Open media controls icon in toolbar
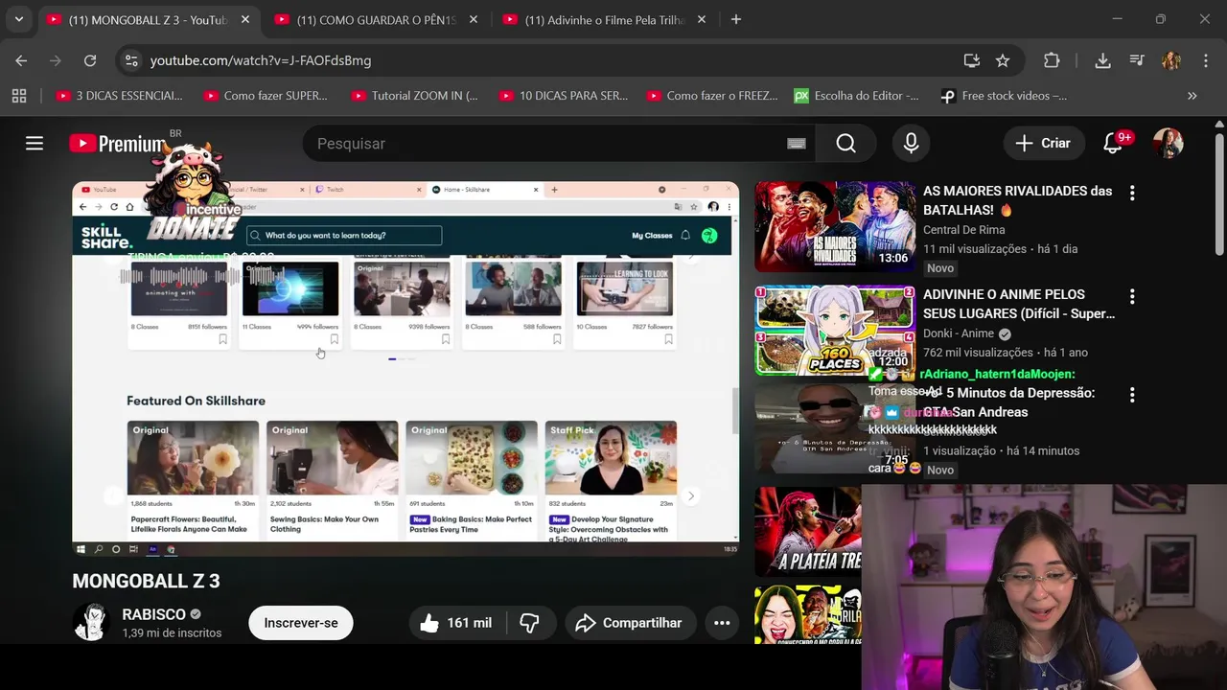The image size is (1227, 690). [x=1137, y=60]
